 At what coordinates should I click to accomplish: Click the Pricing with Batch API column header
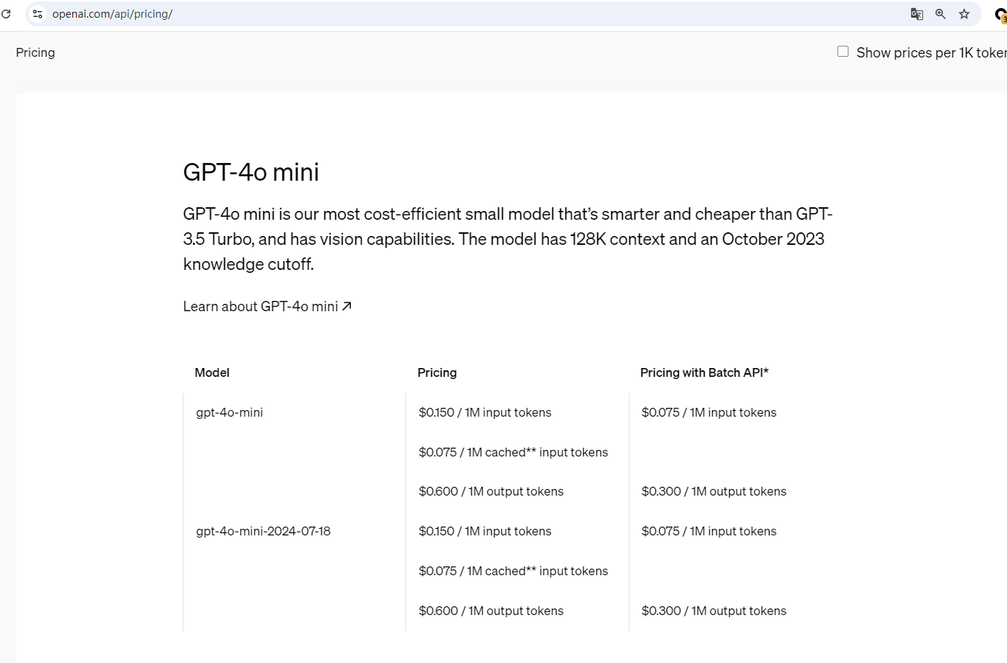[704, 372]
